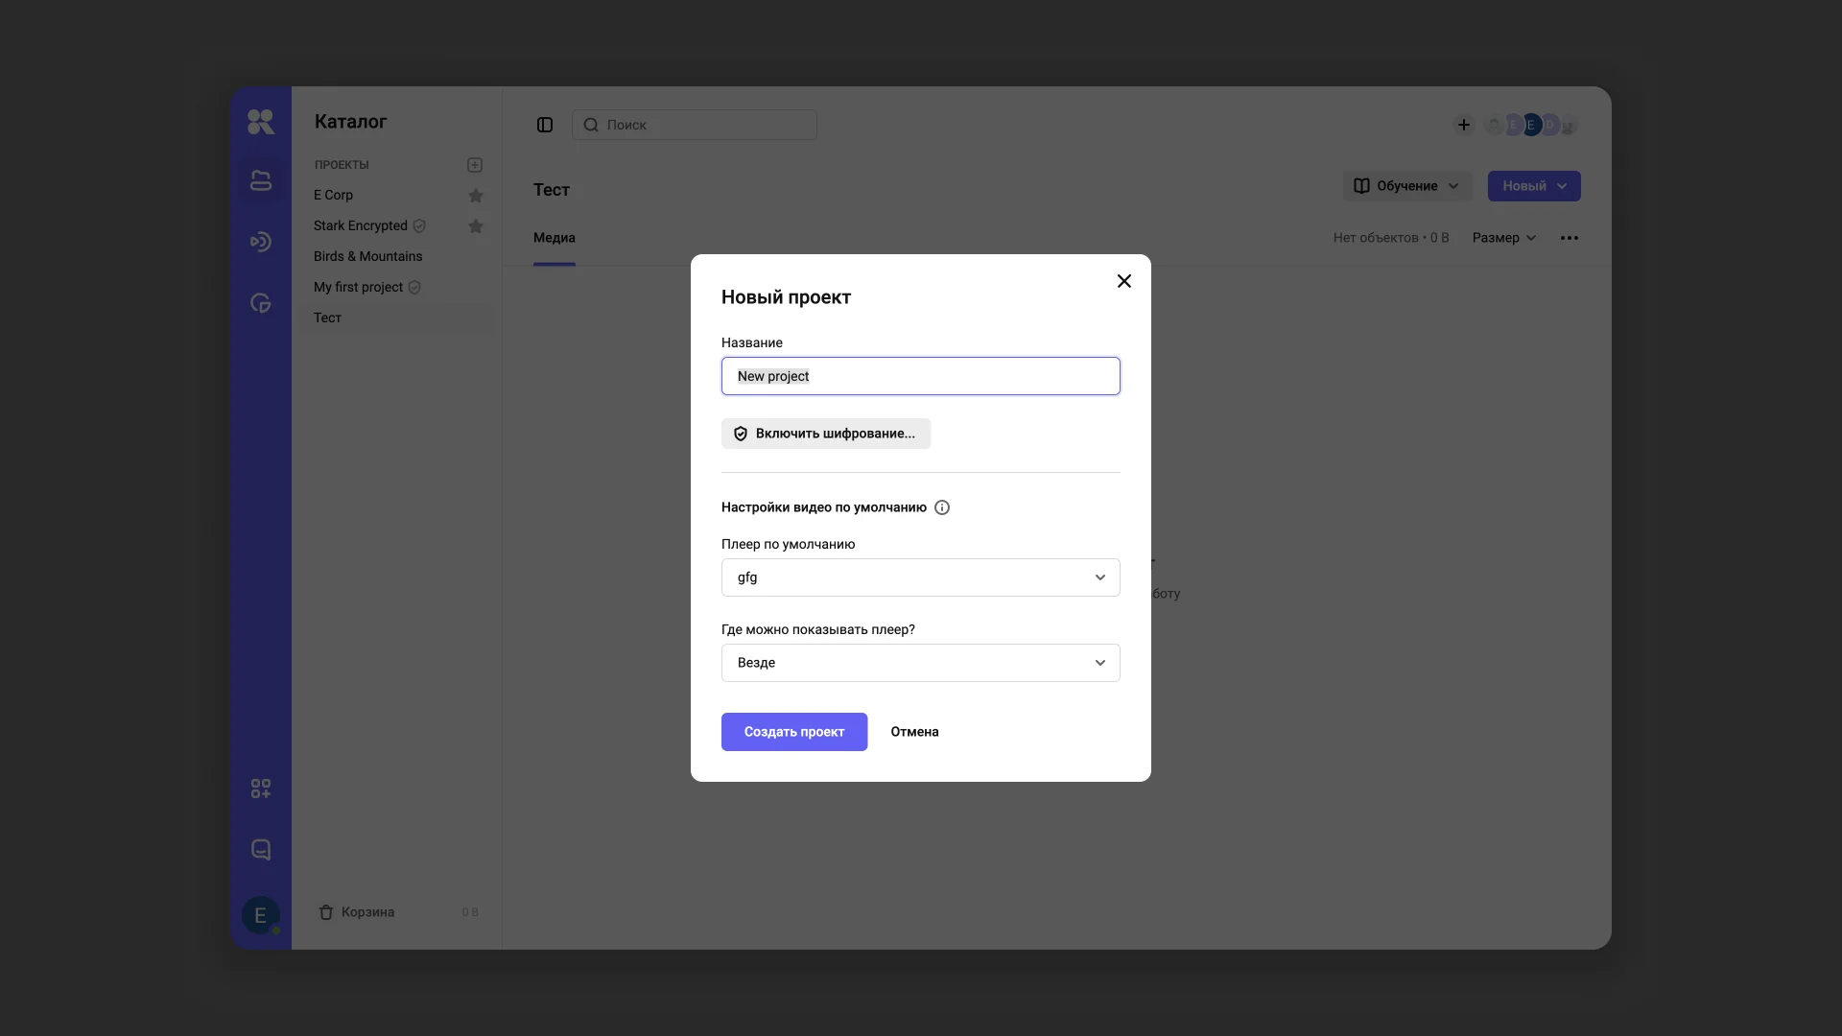Screen dimensions: 1842x1036
Task: Open the apps grid icon near sidebar bottom
Action: pos(261,788)
